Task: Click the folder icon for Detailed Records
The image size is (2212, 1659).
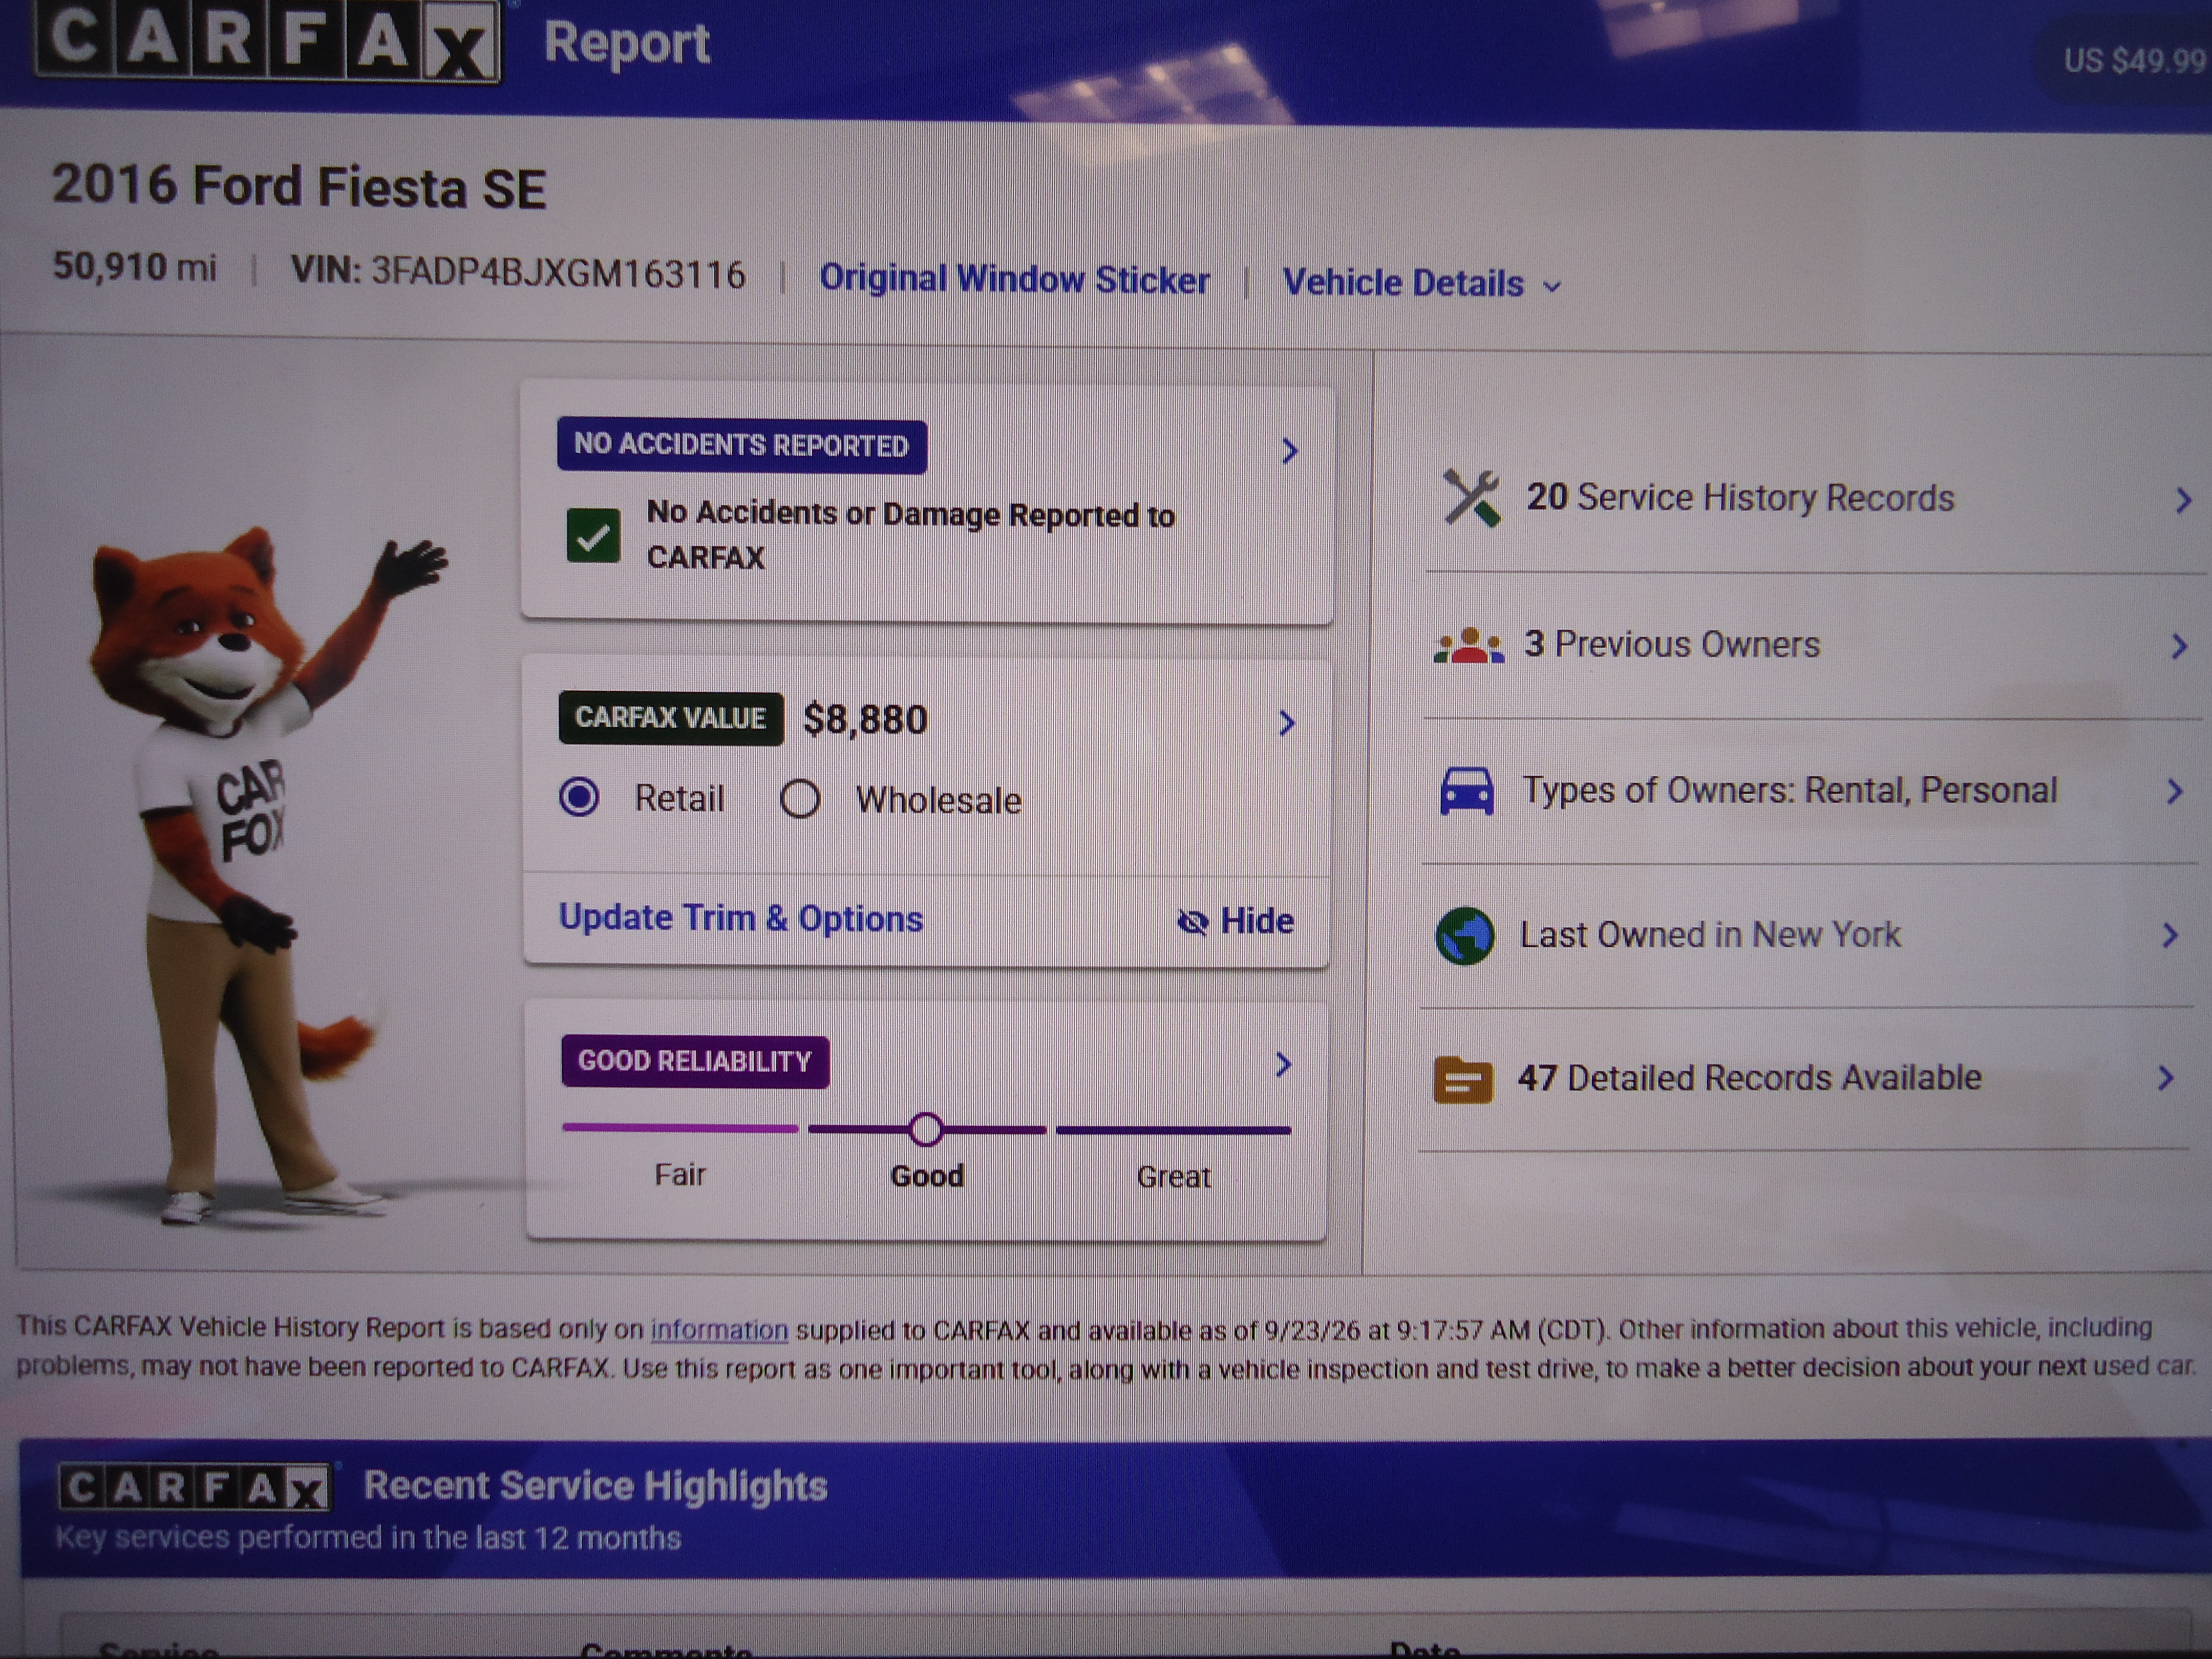Action: pyautogui.click(x=1463, y=1080)
